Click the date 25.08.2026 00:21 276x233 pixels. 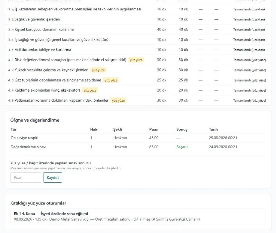pyautogui.click(x=223, y=138)
